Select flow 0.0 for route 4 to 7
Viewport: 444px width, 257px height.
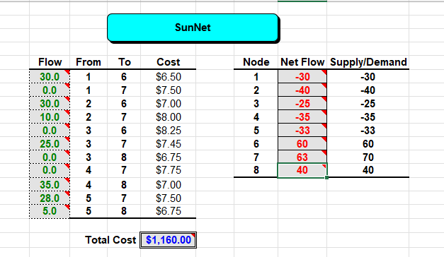tap(50, 170)
